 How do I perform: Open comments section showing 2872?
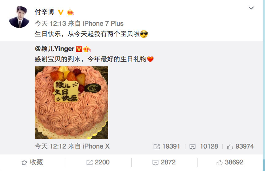click(x=164, y=162)
